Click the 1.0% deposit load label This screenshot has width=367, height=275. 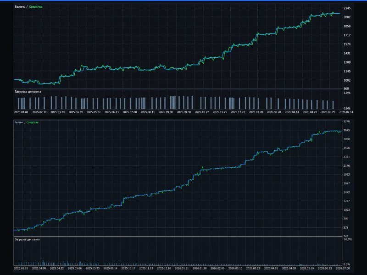[x=347, y=93]
